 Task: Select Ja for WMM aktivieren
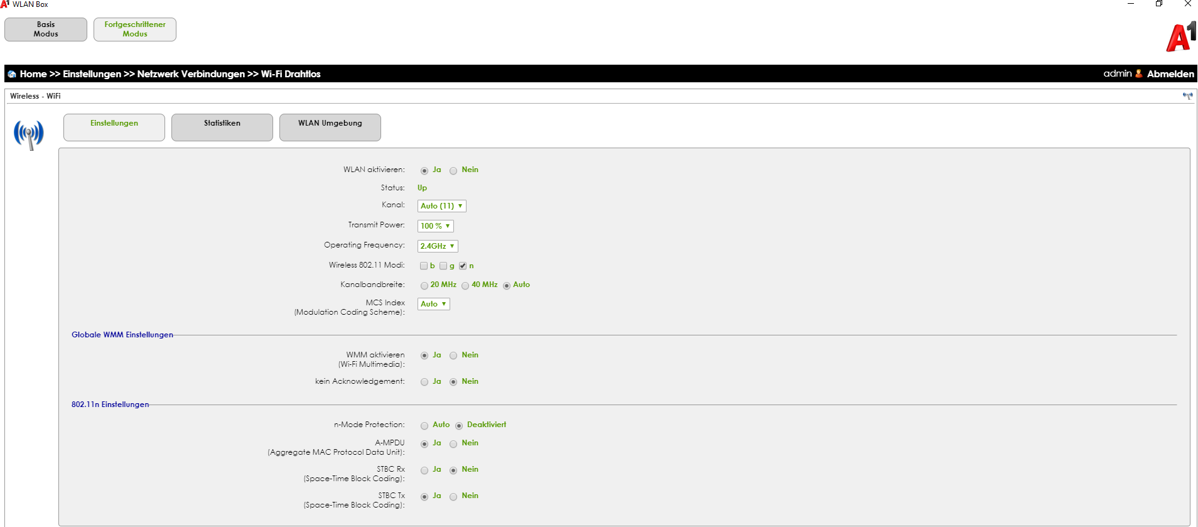[x=424, y=356]
